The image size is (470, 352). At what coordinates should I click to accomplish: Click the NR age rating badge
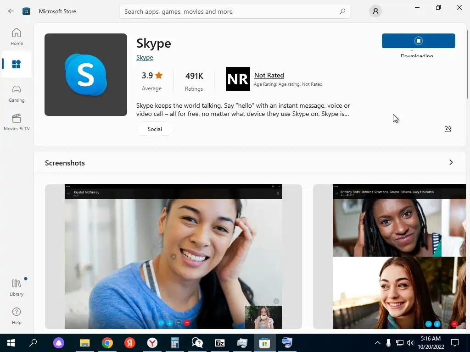pyautogui.click(x=238, y=79)
